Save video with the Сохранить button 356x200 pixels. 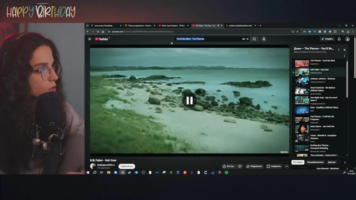coord(274,166)
